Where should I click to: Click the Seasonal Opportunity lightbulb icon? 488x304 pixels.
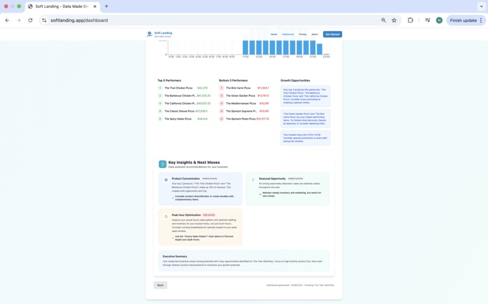[x=253, y=179]
